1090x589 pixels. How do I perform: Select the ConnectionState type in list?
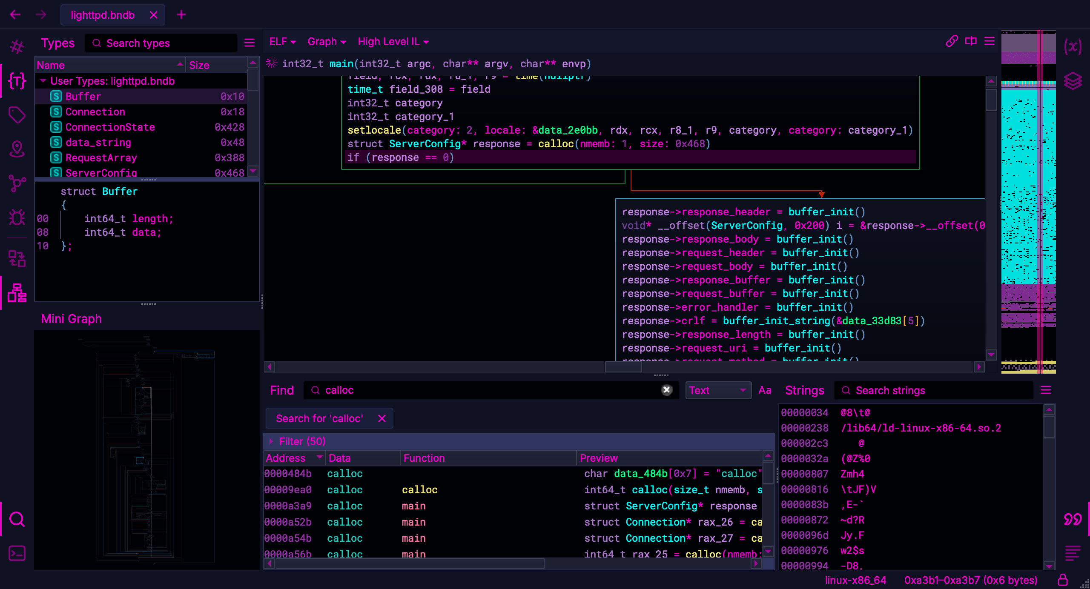pos(110,127)
